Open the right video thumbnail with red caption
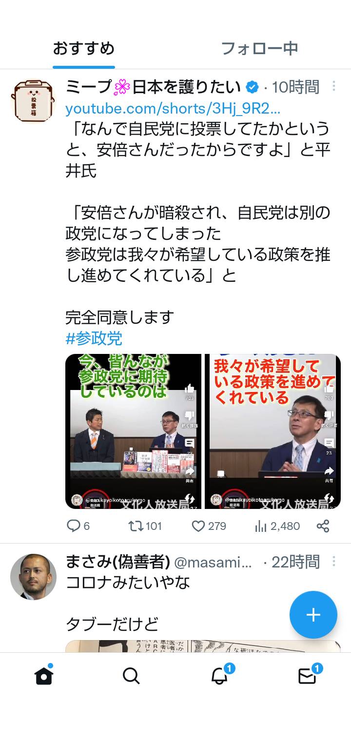The image size is (351, 741). [273, 431]
